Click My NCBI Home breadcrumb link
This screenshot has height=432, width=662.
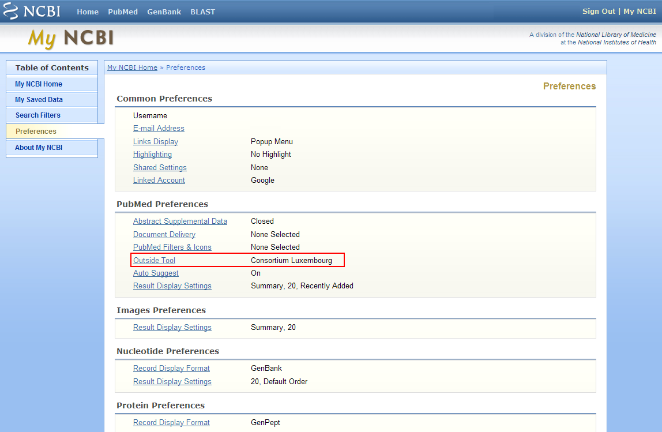coord(132,67)
